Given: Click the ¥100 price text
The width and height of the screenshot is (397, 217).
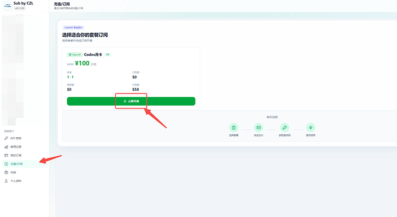Looking at the screenshot, I should (x=82, y=63).
